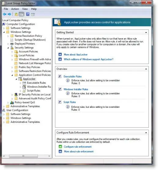This screenshot has width=158, height=170.
Task: Click the shortcut icon beside Executable Rules in Overview
Action: [x=60, y=76]
